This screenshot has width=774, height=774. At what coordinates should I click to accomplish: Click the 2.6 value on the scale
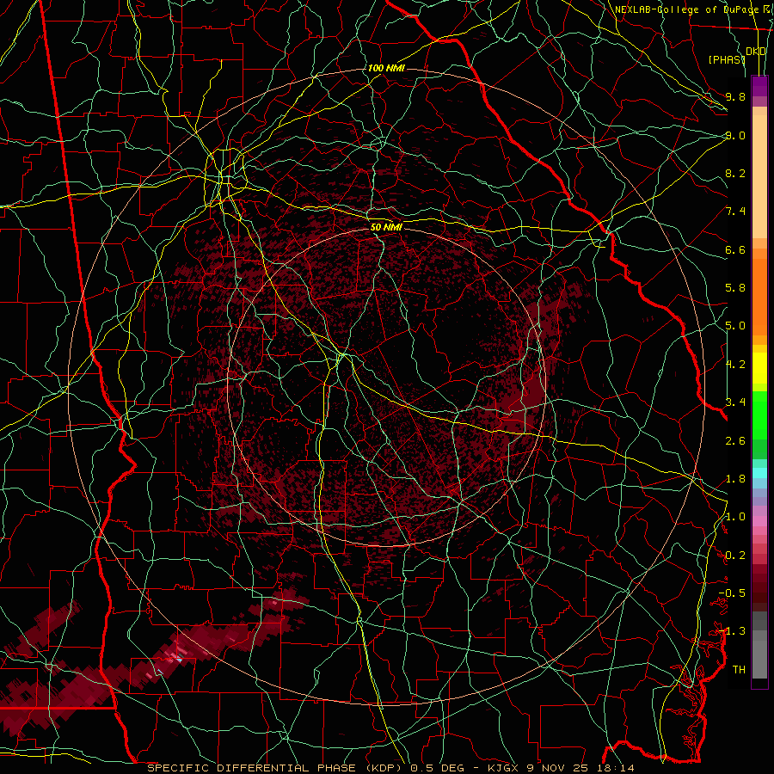pos(735,440)
